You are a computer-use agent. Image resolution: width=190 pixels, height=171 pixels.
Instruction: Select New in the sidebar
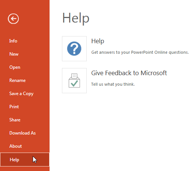(x=14, y=54)
